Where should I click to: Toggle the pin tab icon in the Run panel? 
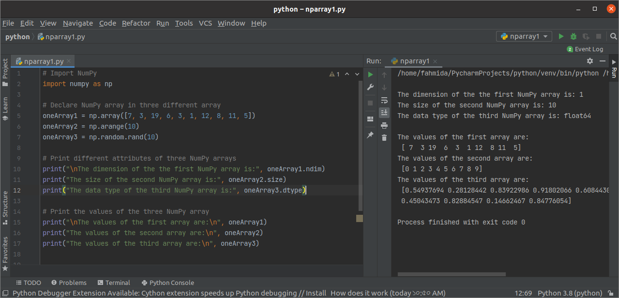pos(370,135)
